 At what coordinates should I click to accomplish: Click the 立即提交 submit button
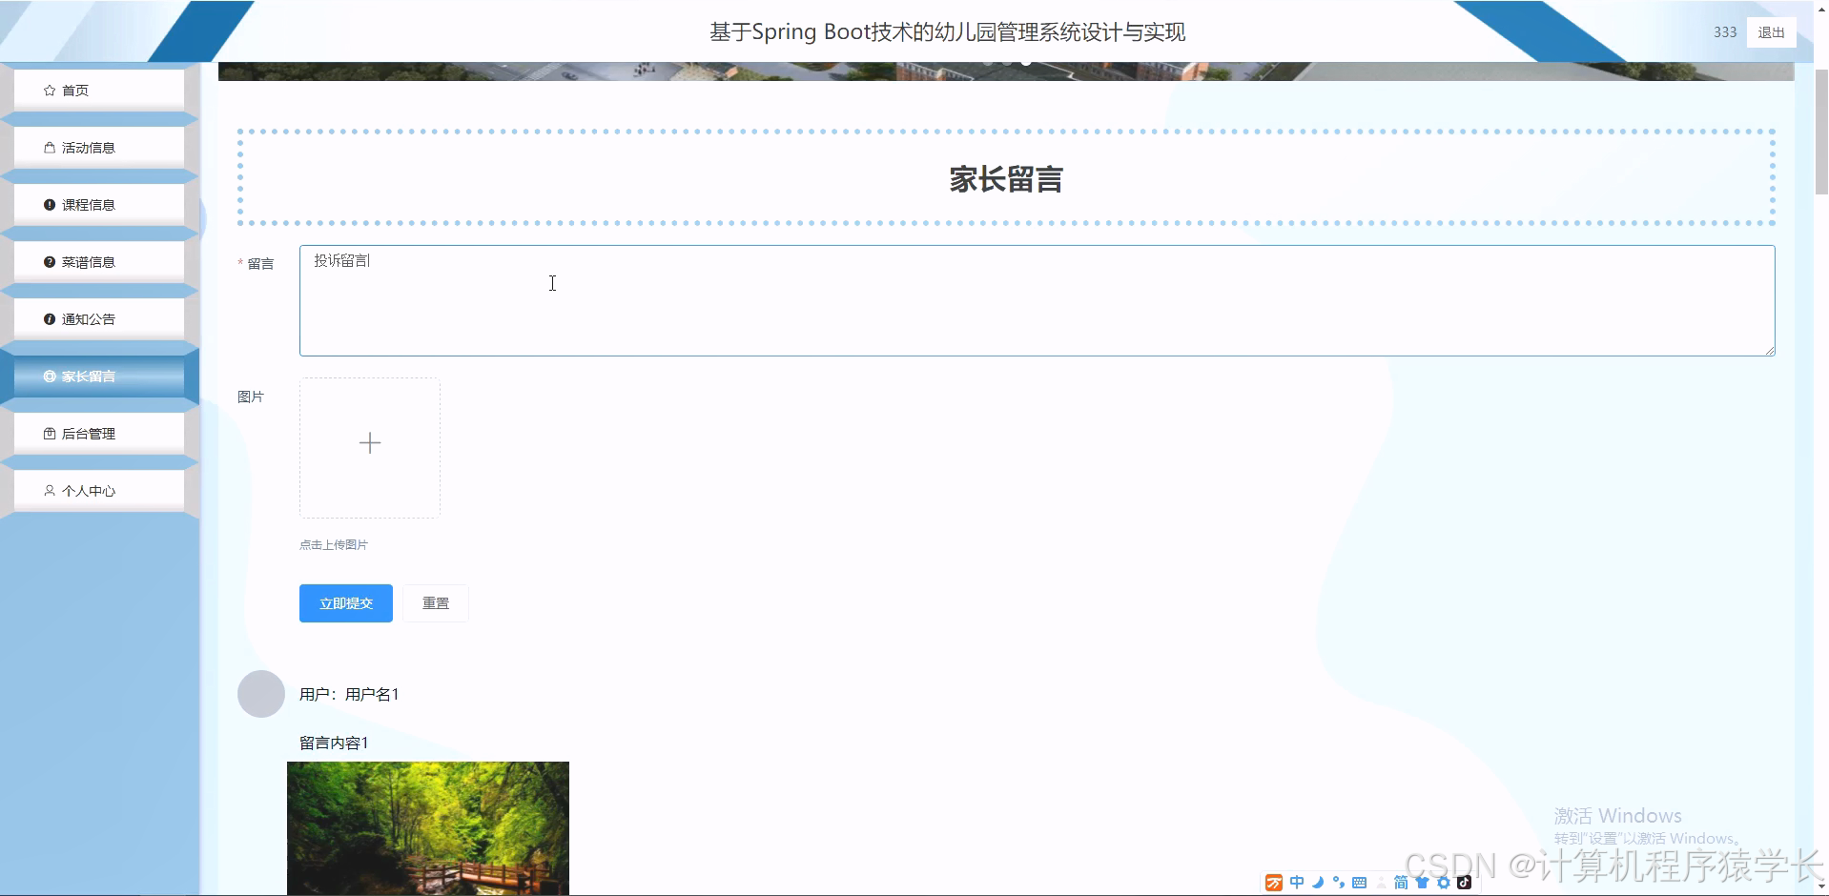(x=345, y=602)
